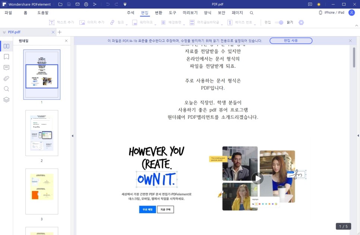
Task: Switch to the 미리보기 tab
Action: coord(190,13)
